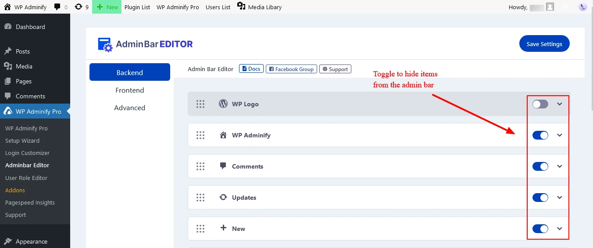
Task: Grab the drag handle of Comments row
Action: point(200,166)
